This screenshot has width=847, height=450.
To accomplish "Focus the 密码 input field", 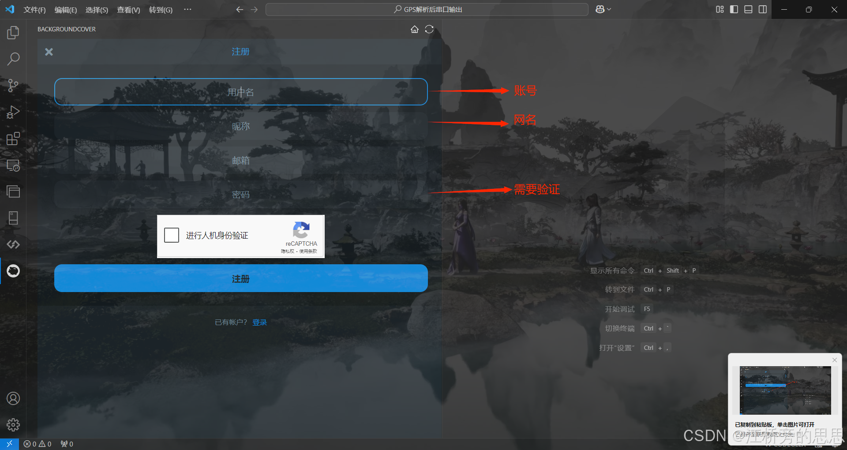I will tap(241, 195).
